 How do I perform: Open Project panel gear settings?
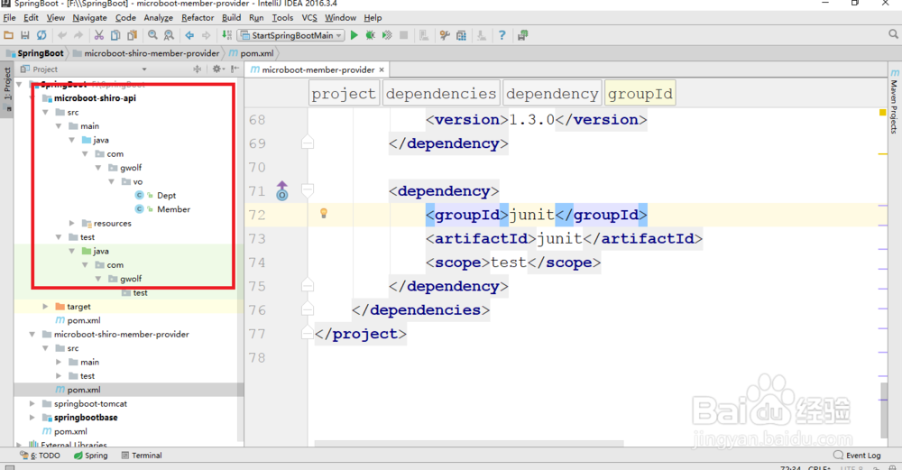[216, 69]
